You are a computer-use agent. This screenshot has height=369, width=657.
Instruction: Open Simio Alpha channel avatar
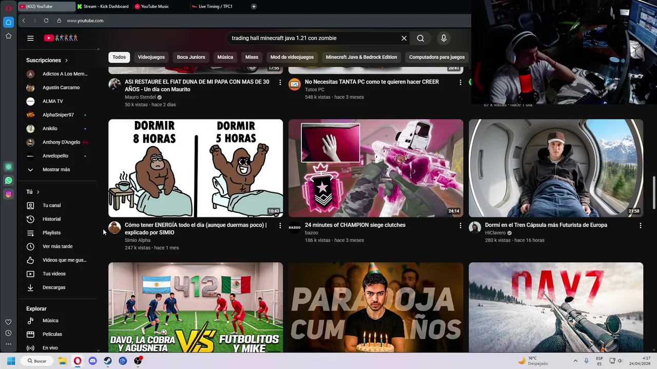coord(114,228)
